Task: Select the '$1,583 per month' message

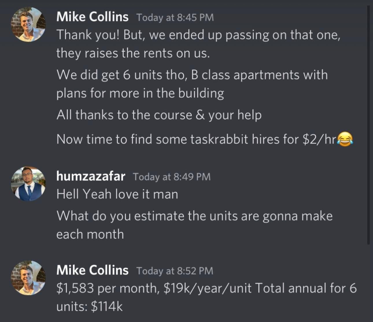Action: tap(206, 297)
